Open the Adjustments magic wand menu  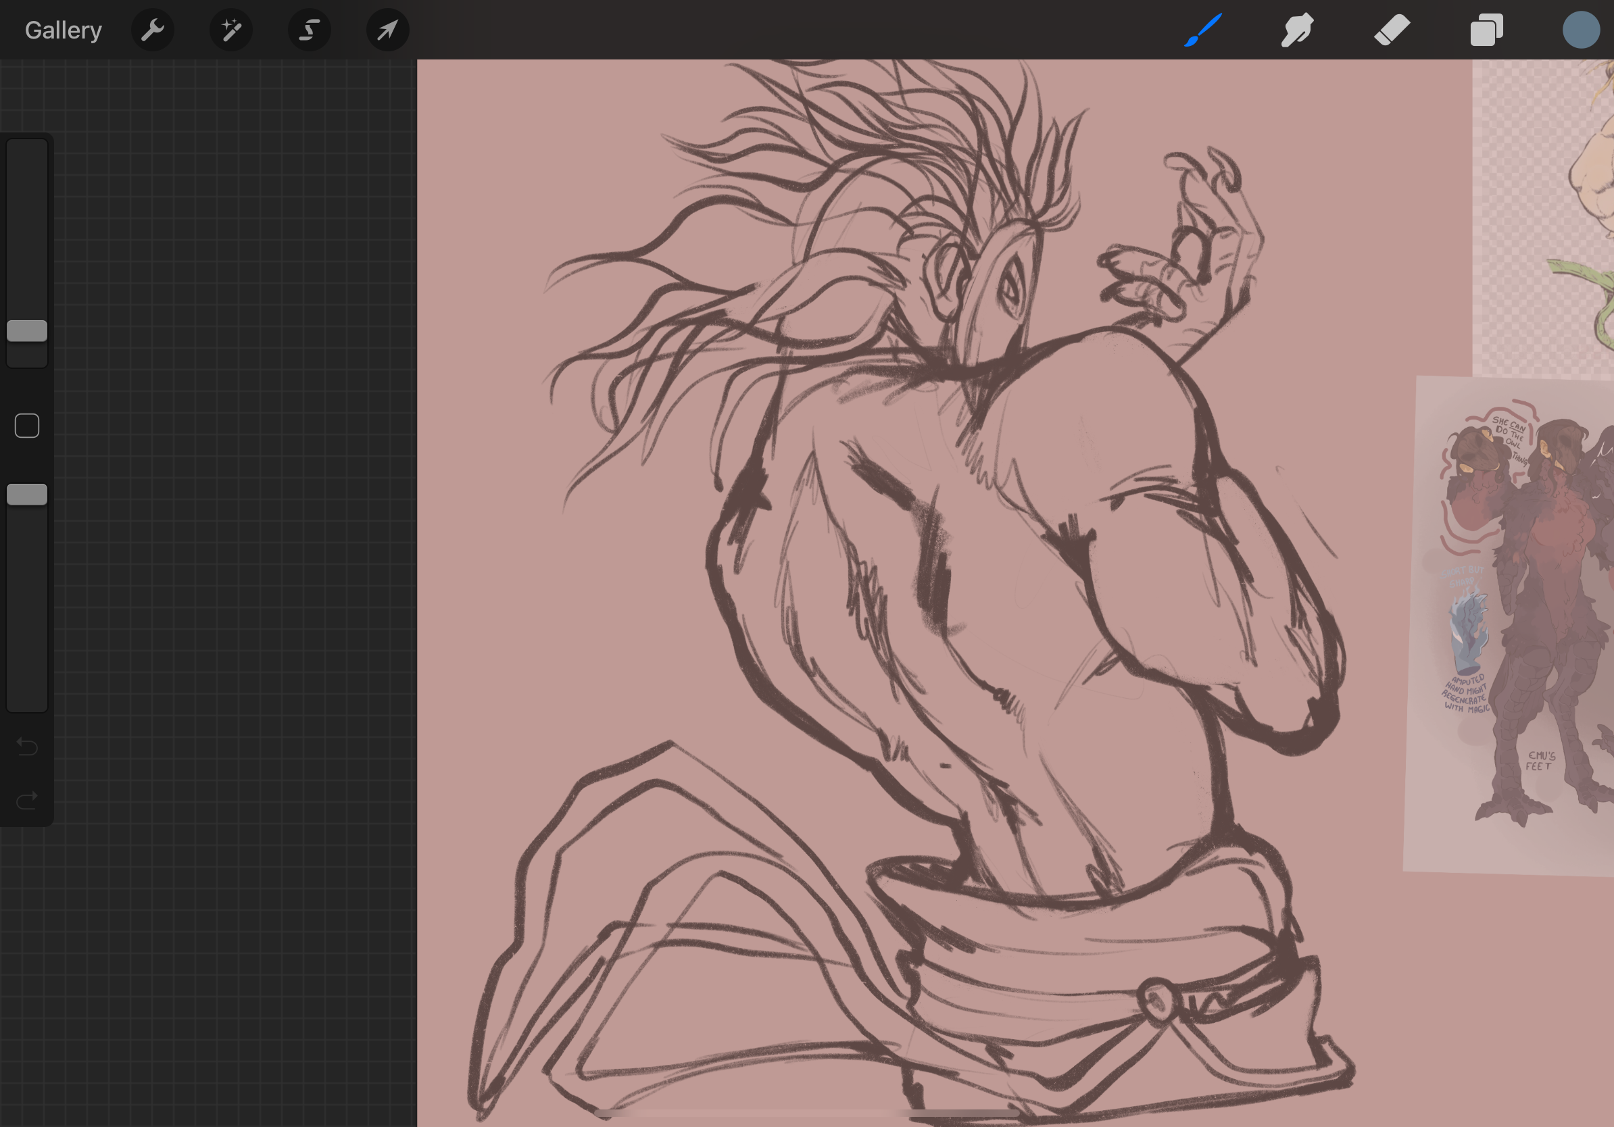[230, 30]
